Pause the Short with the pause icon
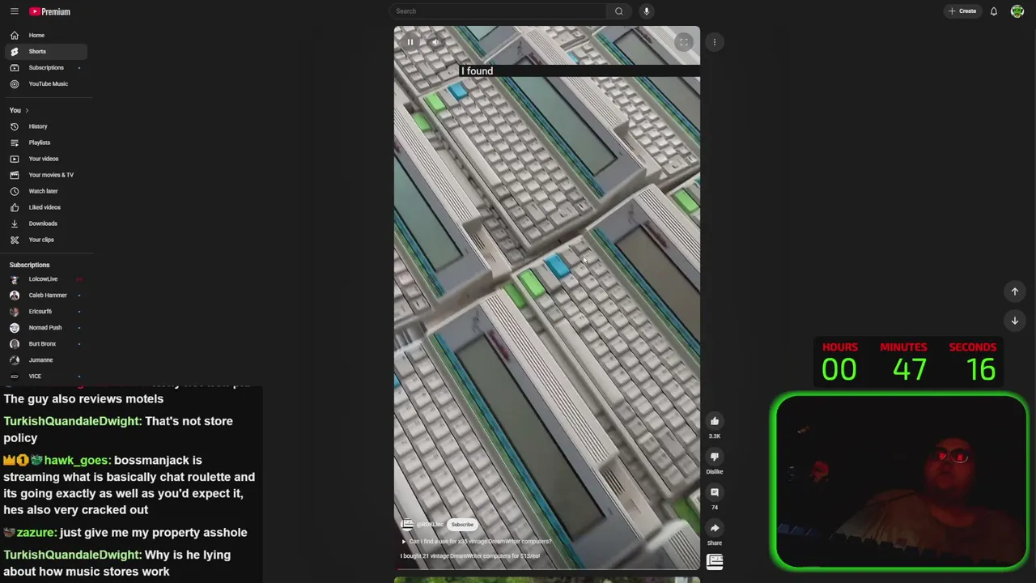The width and height of the screenshot is (1036, 583). [410, 42]
